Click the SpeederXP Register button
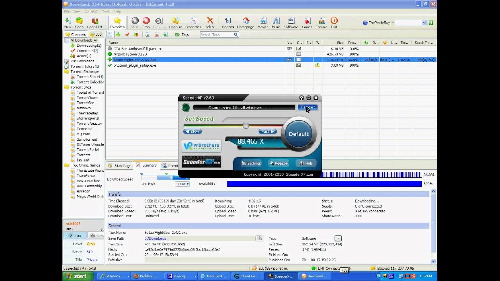This screenshot has width=500, height=281. click(279, 163)
